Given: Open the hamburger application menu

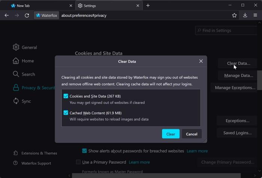Looking at the screenshot, I should [255, 15].
